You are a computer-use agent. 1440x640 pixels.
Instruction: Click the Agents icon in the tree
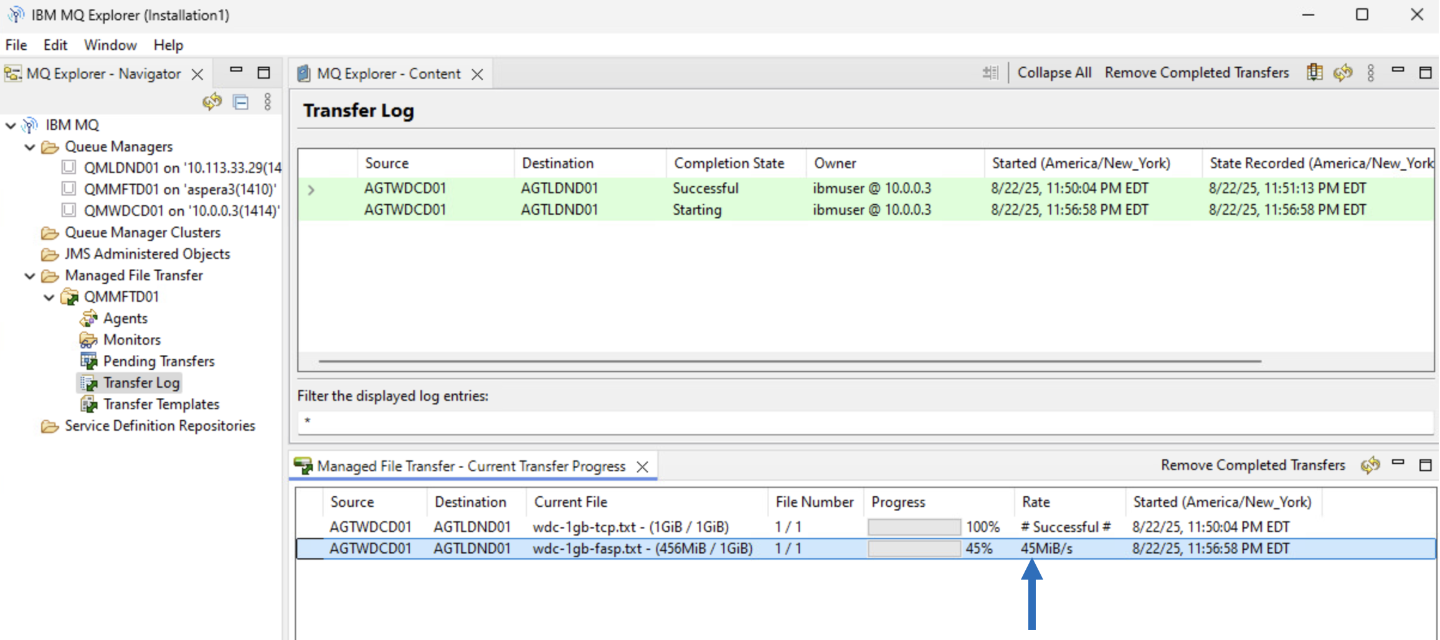(x=88, y=318)
